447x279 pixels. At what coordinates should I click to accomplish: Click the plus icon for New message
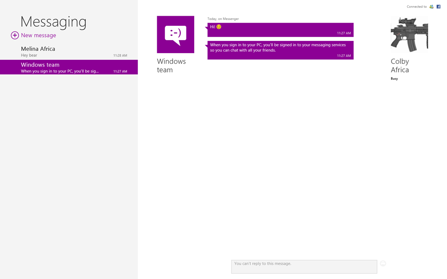pos(15,35)
